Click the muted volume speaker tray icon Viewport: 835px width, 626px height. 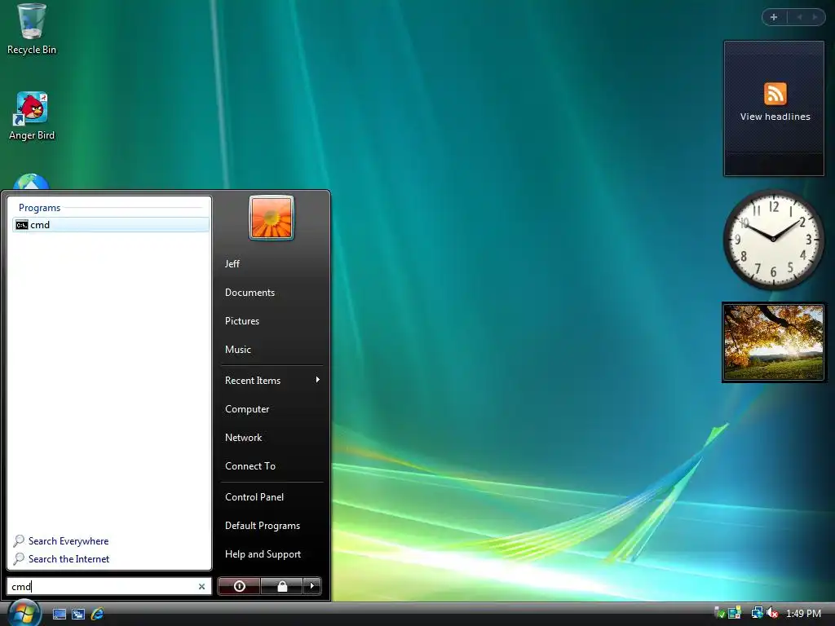(x=772, y=613)
